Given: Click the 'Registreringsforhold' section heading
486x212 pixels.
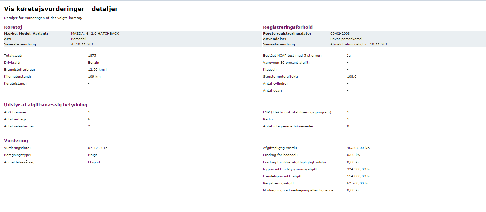Looking at the screenshot, I should [288, 27].
